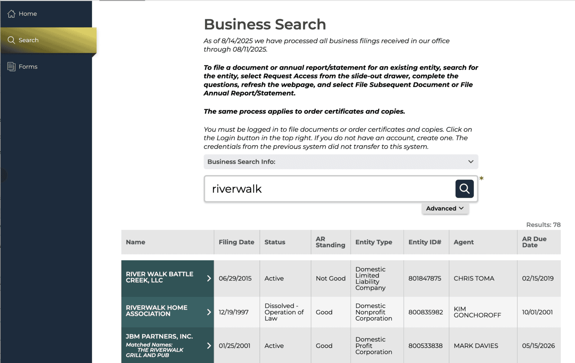Click the magnifying glass to run the search
This screenshot has width=575, height=363.
[x=464, y=189]
